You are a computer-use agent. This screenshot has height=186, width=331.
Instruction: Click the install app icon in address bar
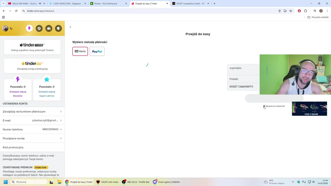(285, 11)
